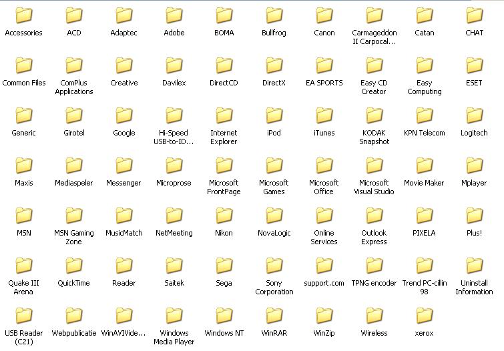Click the CHAT folder icon
504x351 pixels.
(x=475, y=15)
